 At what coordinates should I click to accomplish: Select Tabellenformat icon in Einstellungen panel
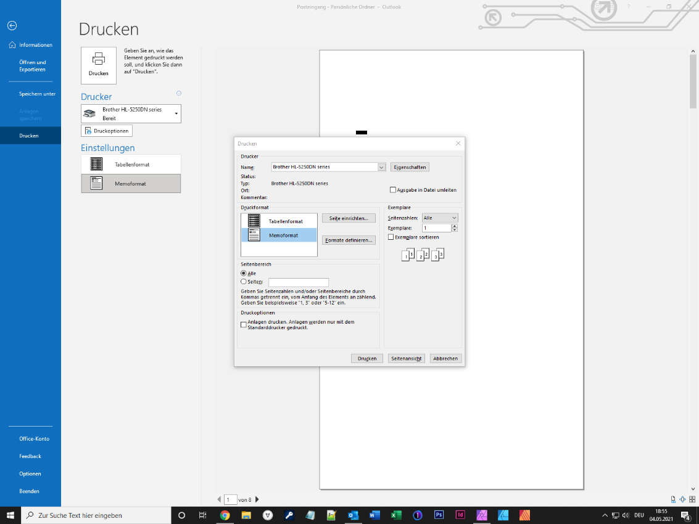pyautogui.click(x=96, y=164)
